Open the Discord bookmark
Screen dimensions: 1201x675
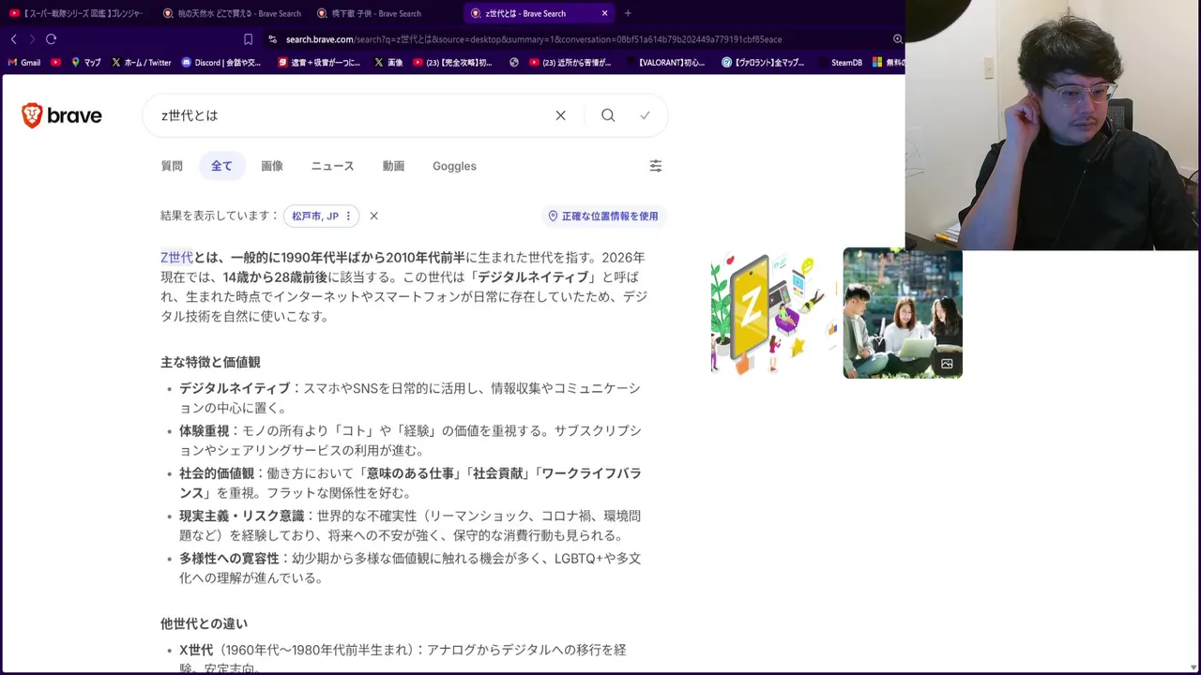[x=220, y=63]
